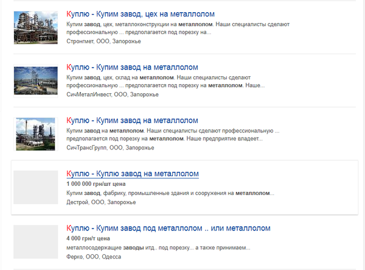365x270 pixels.
Task: Click price '4 000 грн/т цена'
Action: [x=88, y=238]
